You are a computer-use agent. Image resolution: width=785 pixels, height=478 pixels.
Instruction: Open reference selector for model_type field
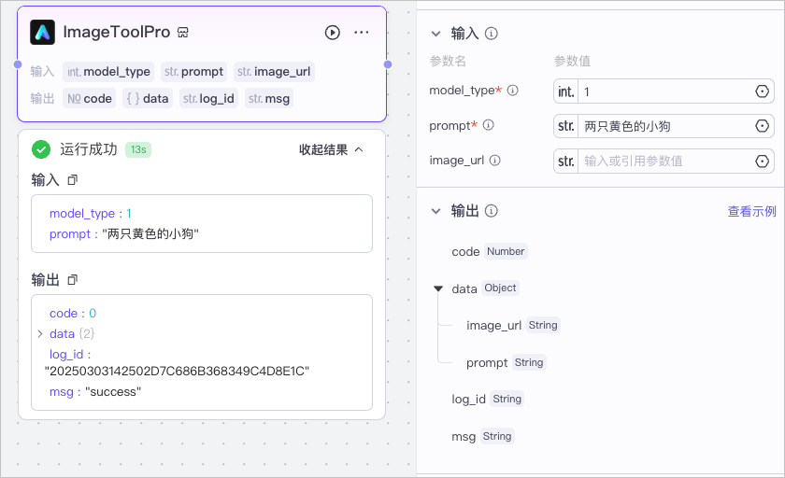pos(762,91)
